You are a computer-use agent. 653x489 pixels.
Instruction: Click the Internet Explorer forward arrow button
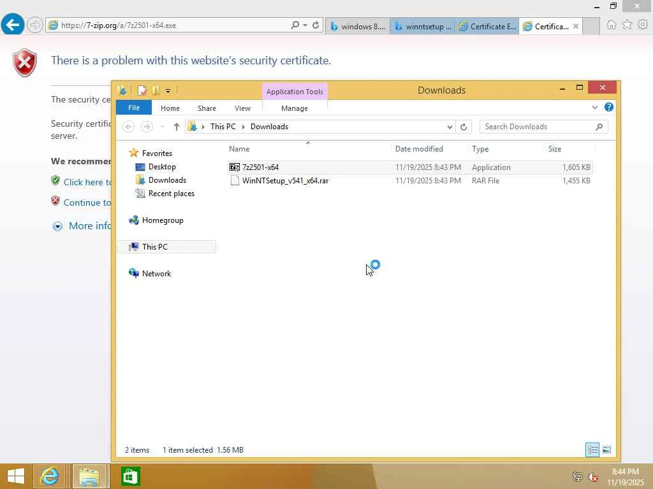click(35, 25)
